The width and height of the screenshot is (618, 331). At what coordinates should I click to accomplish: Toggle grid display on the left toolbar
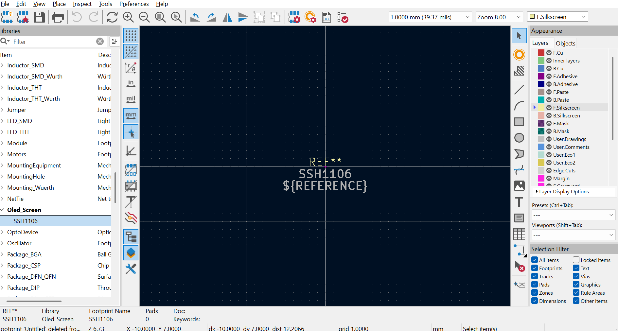tap(131, 36)
